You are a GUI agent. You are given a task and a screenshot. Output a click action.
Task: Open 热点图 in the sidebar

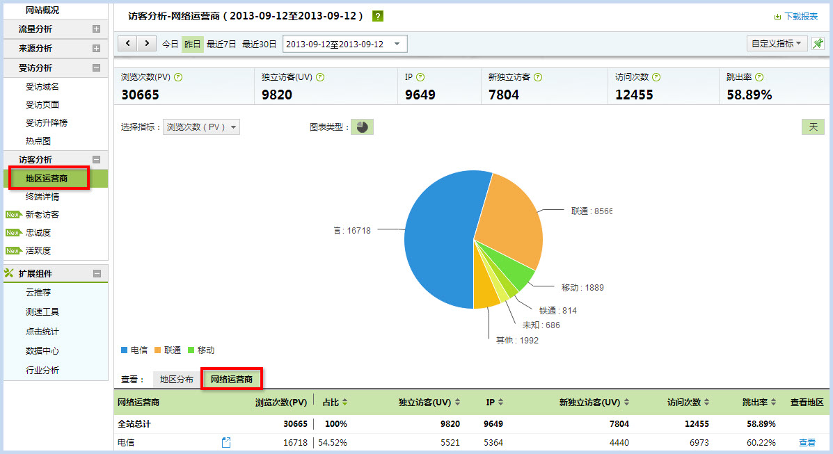(38, 140)
